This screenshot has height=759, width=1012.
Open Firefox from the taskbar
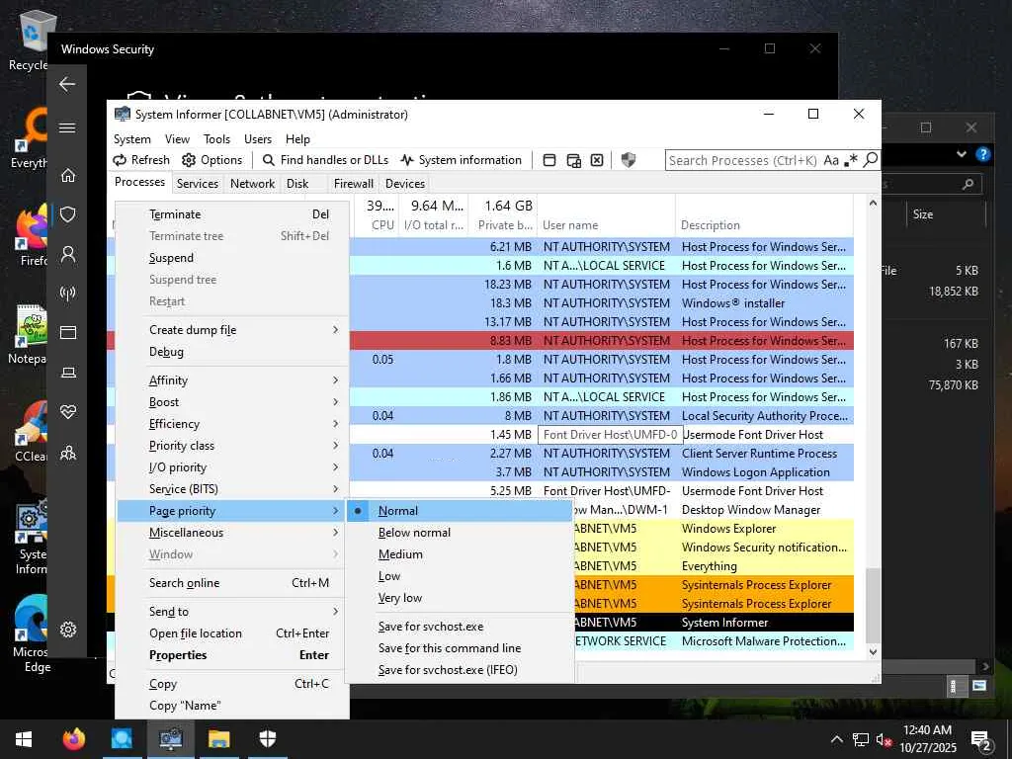(x=73, y=739)
